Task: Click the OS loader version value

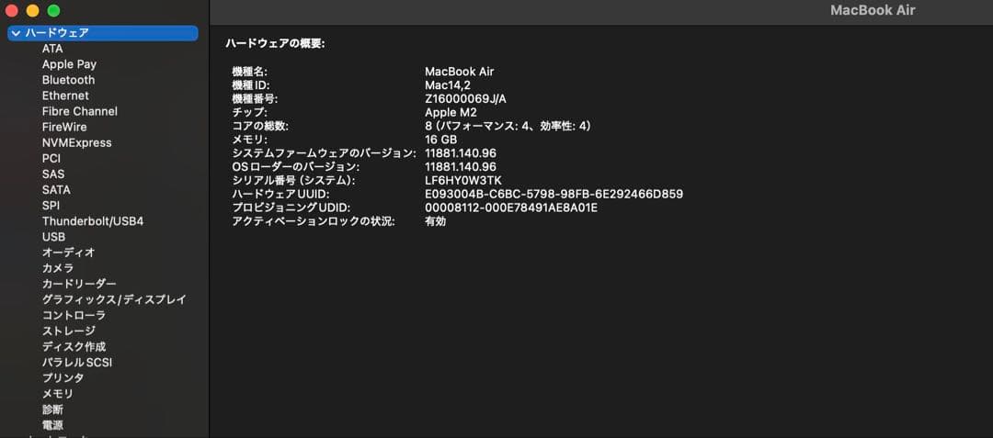Action: click(461, 167)
